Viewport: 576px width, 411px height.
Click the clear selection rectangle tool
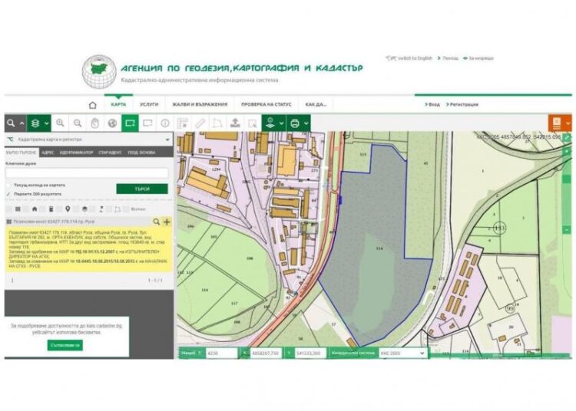point(147,123)
